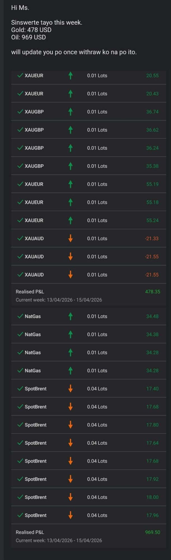Click the up arrow on the XAUGBP 35.38 row
Image resolution: width=171 pixels, height=560 pixels.
click(x=71, y=166)
